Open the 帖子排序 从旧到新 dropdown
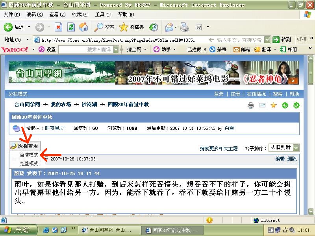315x236 pixels. 284,148
